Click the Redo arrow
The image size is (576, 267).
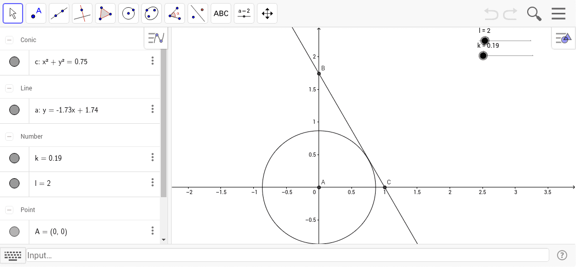coord(510,14)
